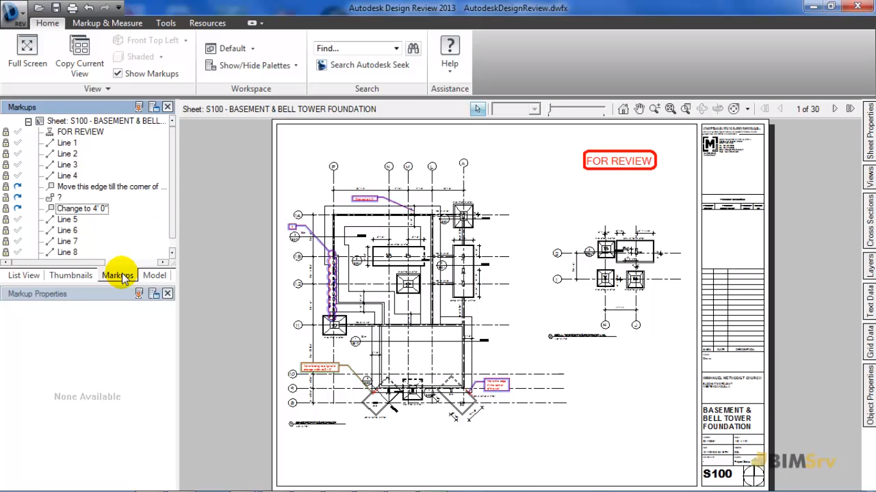Click the Redo arrow in quick access toolbar
Viewport: 876px width, 492px height.
[105, 8]
